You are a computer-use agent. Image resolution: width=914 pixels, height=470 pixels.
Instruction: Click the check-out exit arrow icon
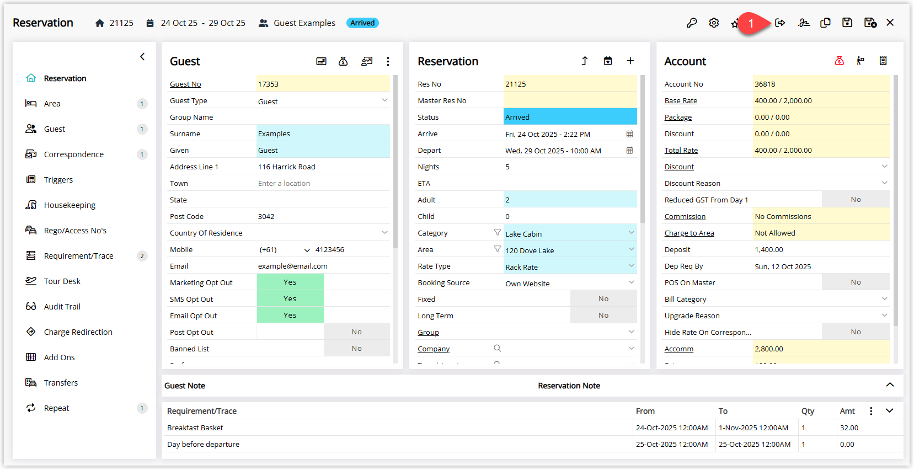pyautogui.click(x=780, y=23)
